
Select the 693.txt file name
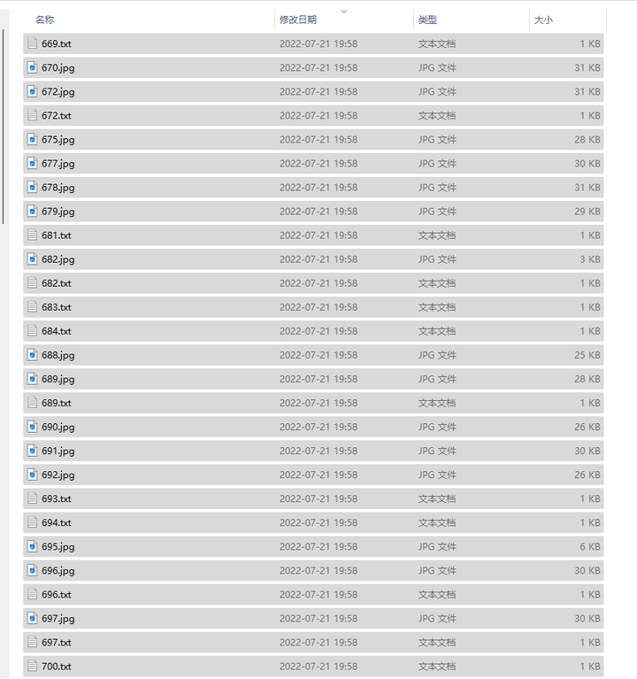pyautogui.click(x=57, y=498)
